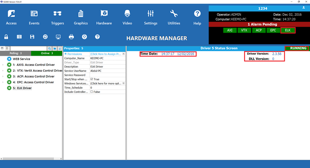The image size is (310, 168).
Task: Open the Events module
Action: click(34, 17)
